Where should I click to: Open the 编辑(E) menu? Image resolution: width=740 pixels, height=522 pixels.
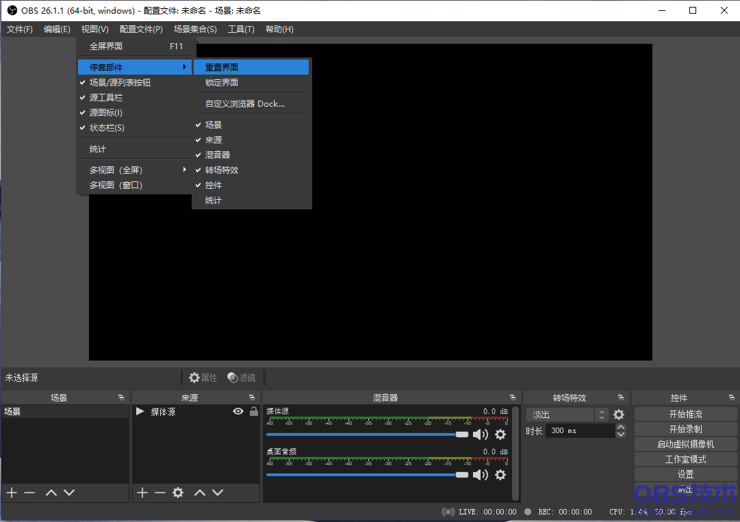57,29
